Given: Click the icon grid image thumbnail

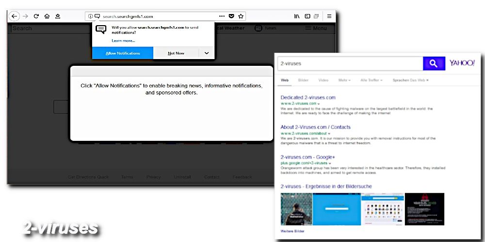Looking at the screenshot, I should coord(383,209).
